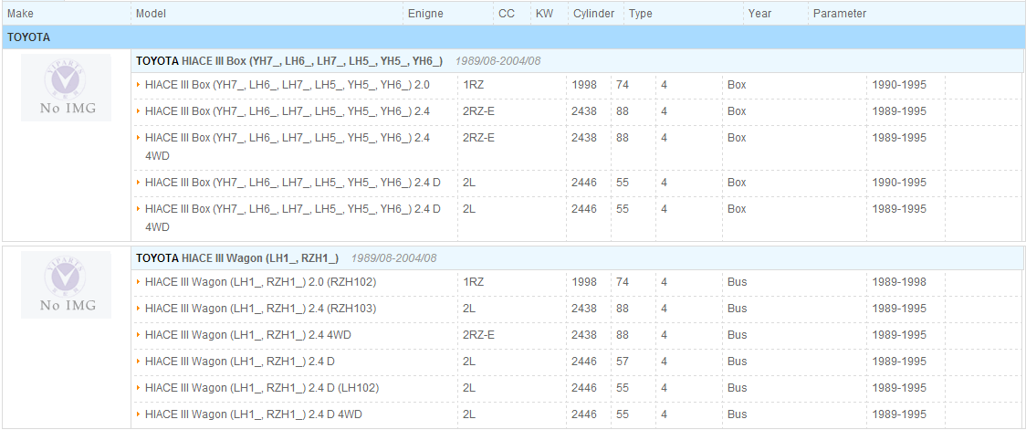Image resolution: width=1026 pixels, height=430 pixels.
Task: Click the CC column header
Action: click(x=507, y=13)
